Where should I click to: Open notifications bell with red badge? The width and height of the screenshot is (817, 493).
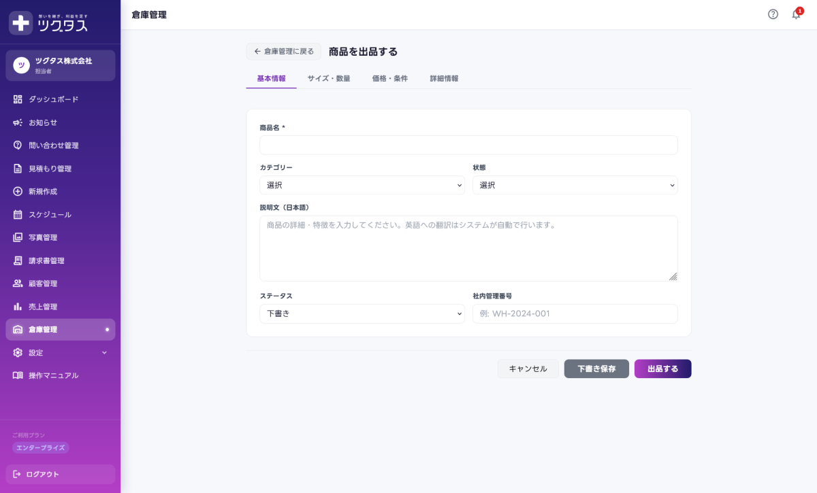tap(796, 14)
